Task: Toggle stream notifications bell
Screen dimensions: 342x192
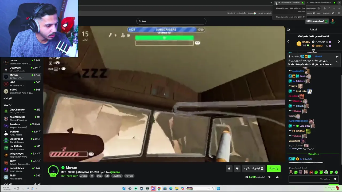Action: [x=229, y=169]
